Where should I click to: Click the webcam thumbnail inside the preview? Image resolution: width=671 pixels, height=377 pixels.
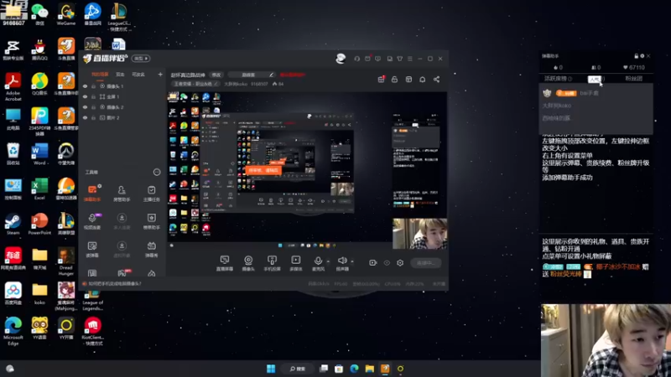point(420,234)
